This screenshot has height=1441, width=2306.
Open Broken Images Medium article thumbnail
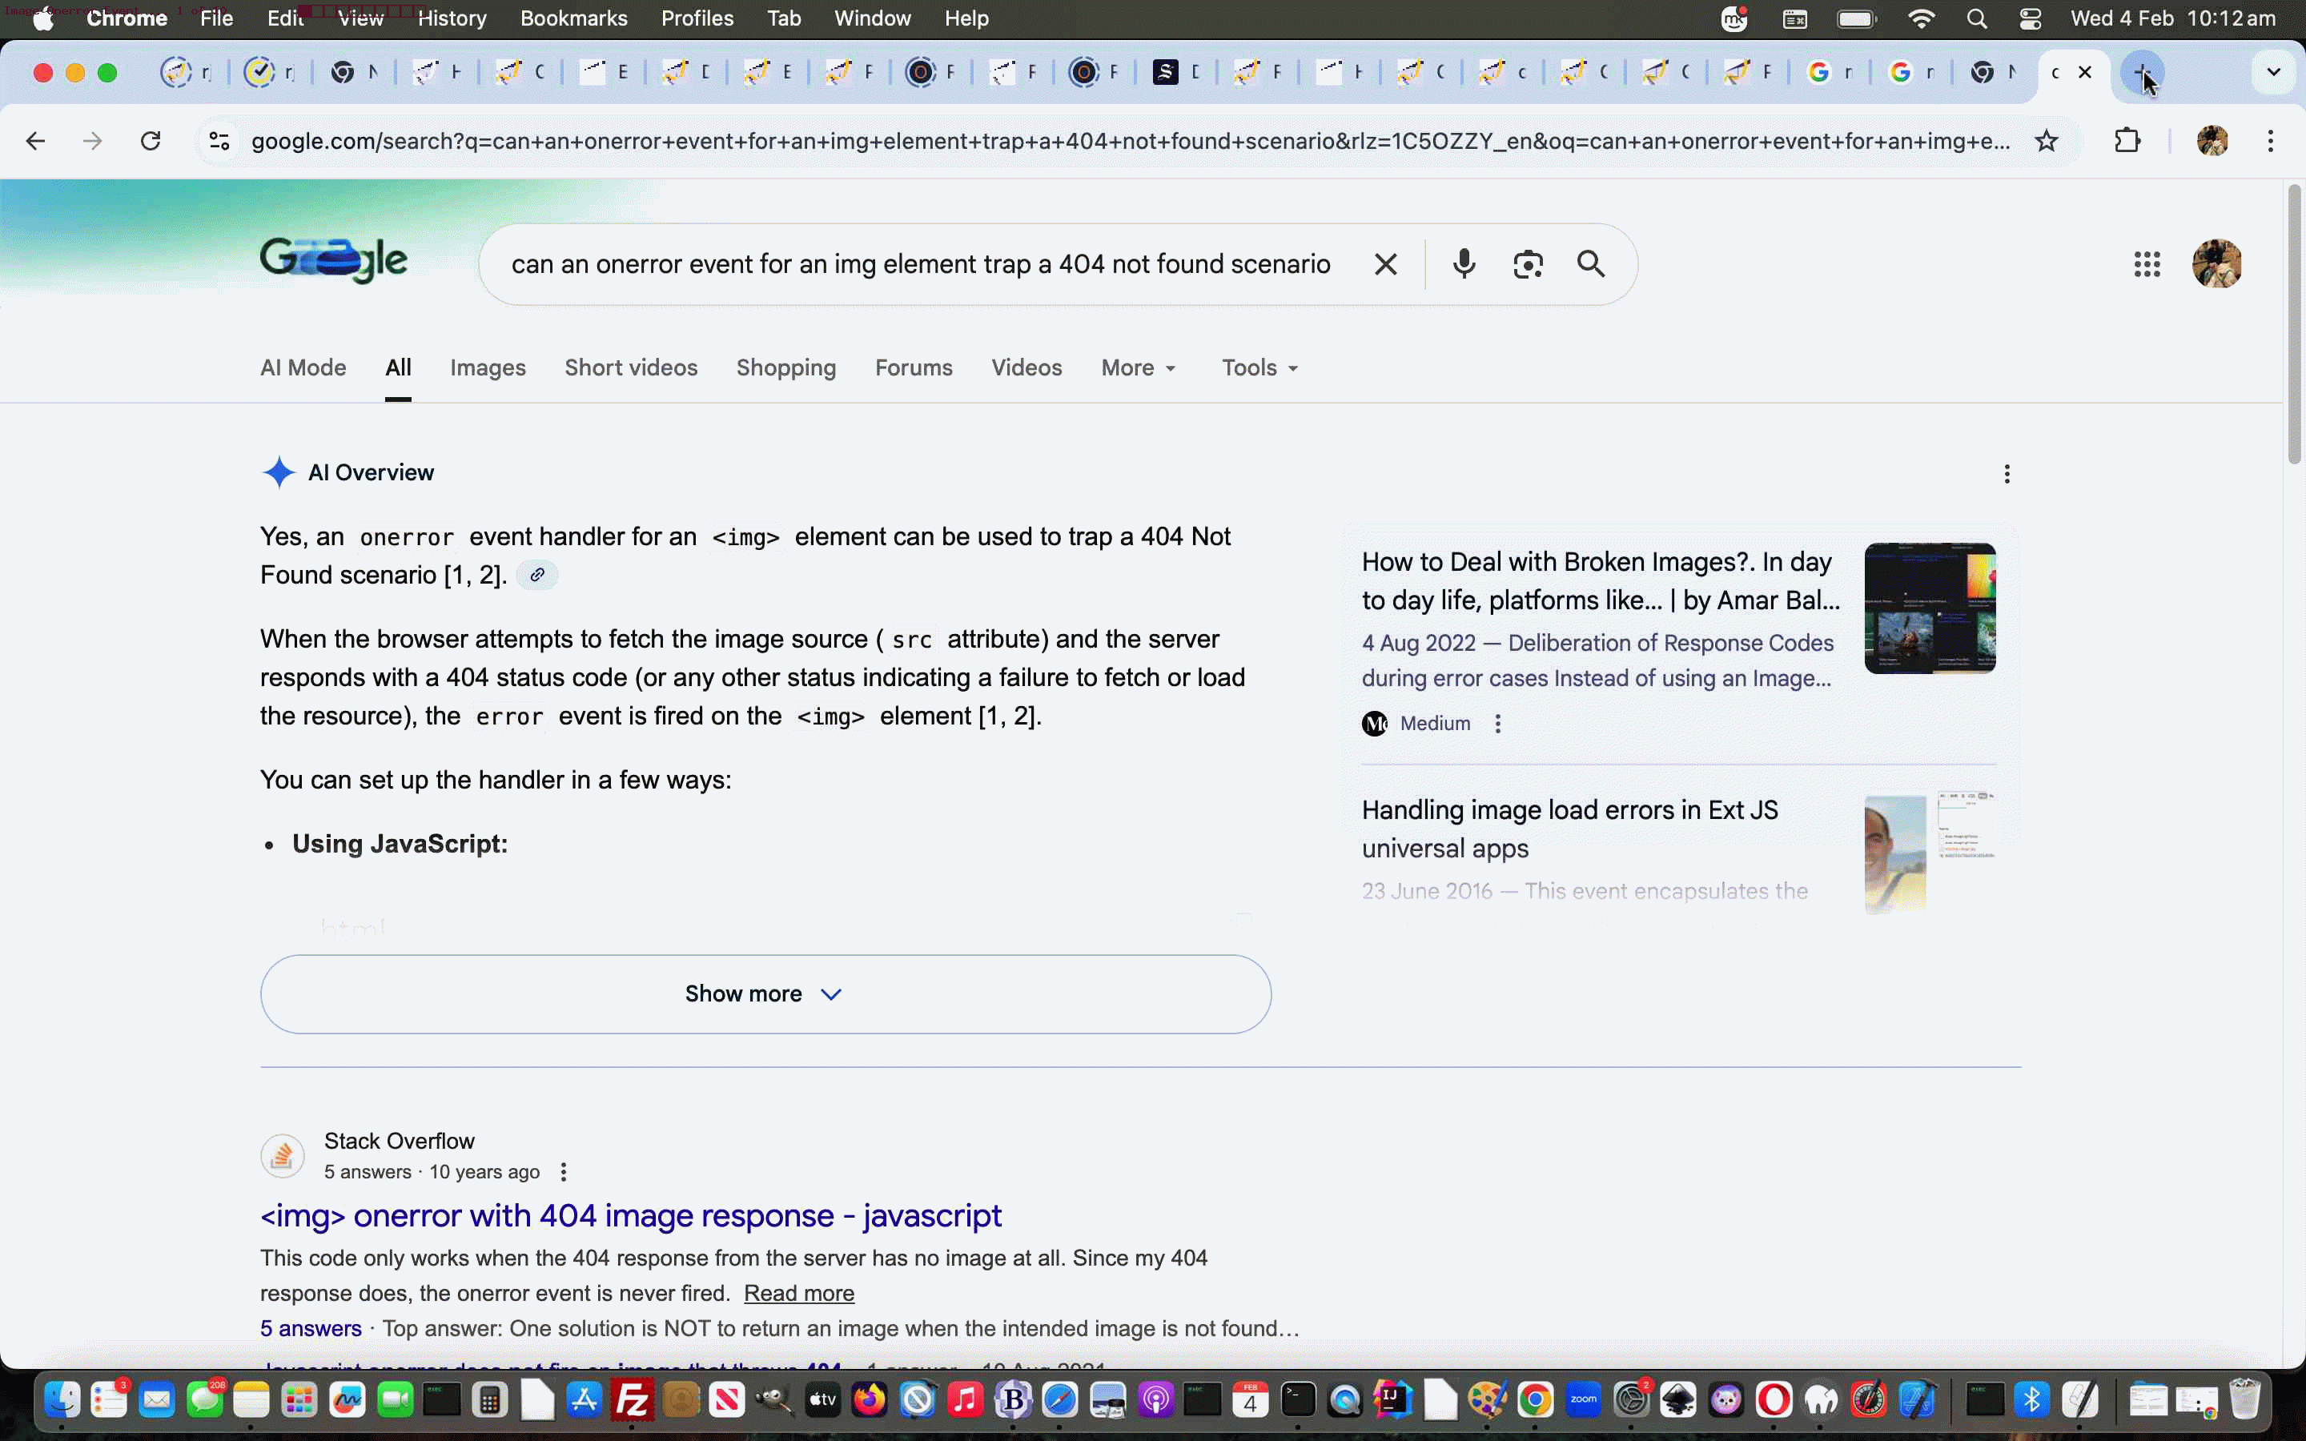[x=1929, y=608]
